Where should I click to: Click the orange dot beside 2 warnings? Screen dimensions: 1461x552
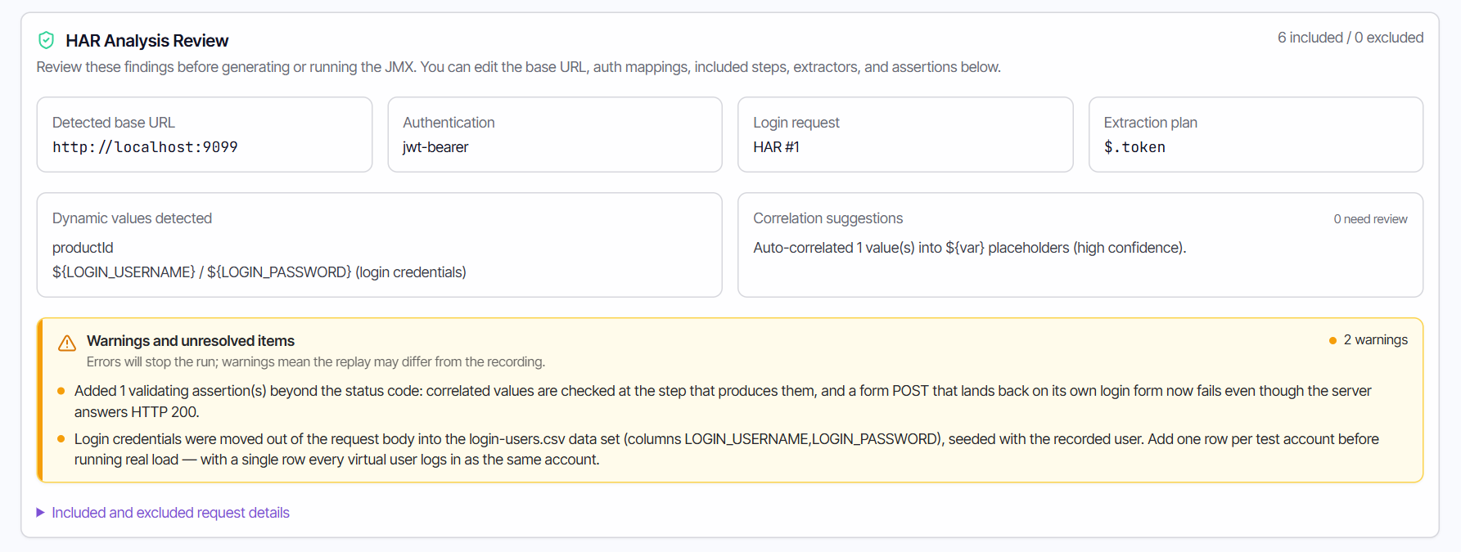click(1332, 340)
